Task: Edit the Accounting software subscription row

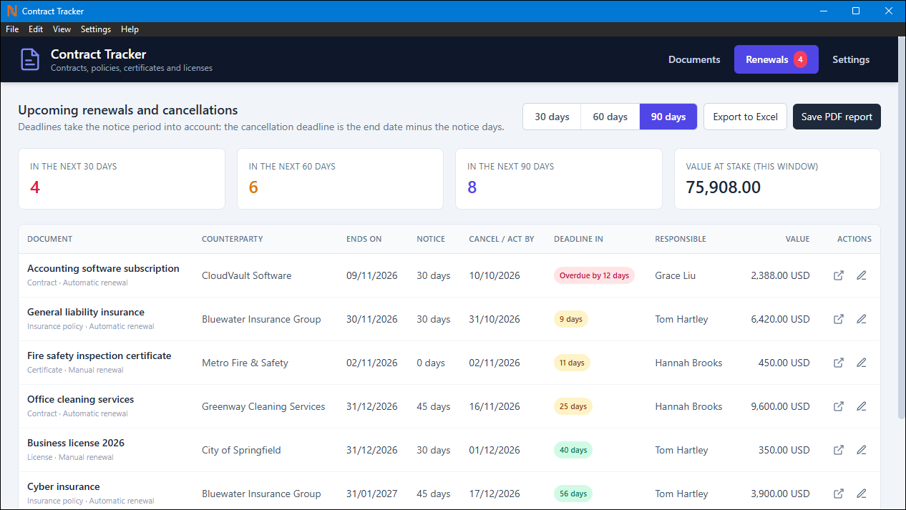Action: tap(862, 275)
